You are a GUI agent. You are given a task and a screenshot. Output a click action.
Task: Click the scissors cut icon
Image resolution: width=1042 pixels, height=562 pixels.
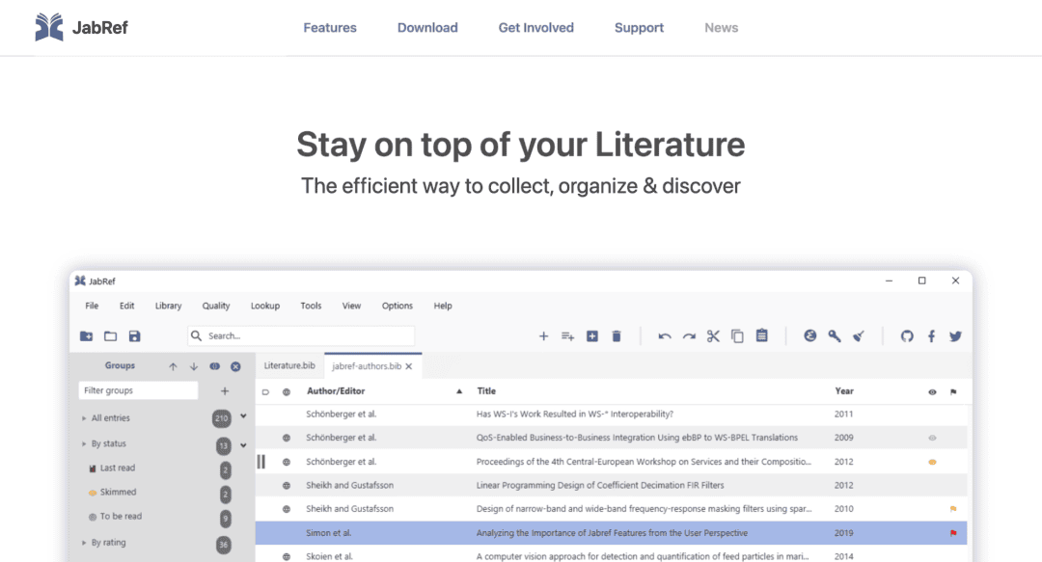713,336
